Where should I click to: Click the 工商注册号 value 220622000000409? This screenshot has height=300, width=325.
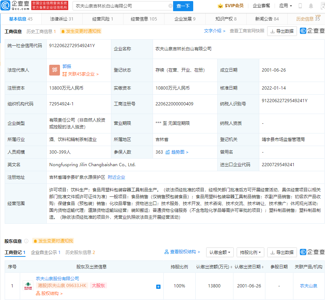pyautogui.click(x=174, y=104)
